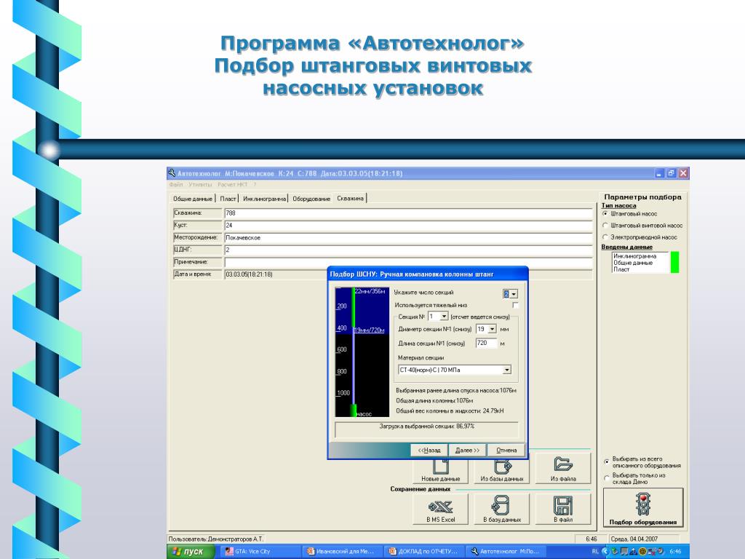The image size is (745, 559).
Task: Click the RL language indicator in tray
Action: 595,552
